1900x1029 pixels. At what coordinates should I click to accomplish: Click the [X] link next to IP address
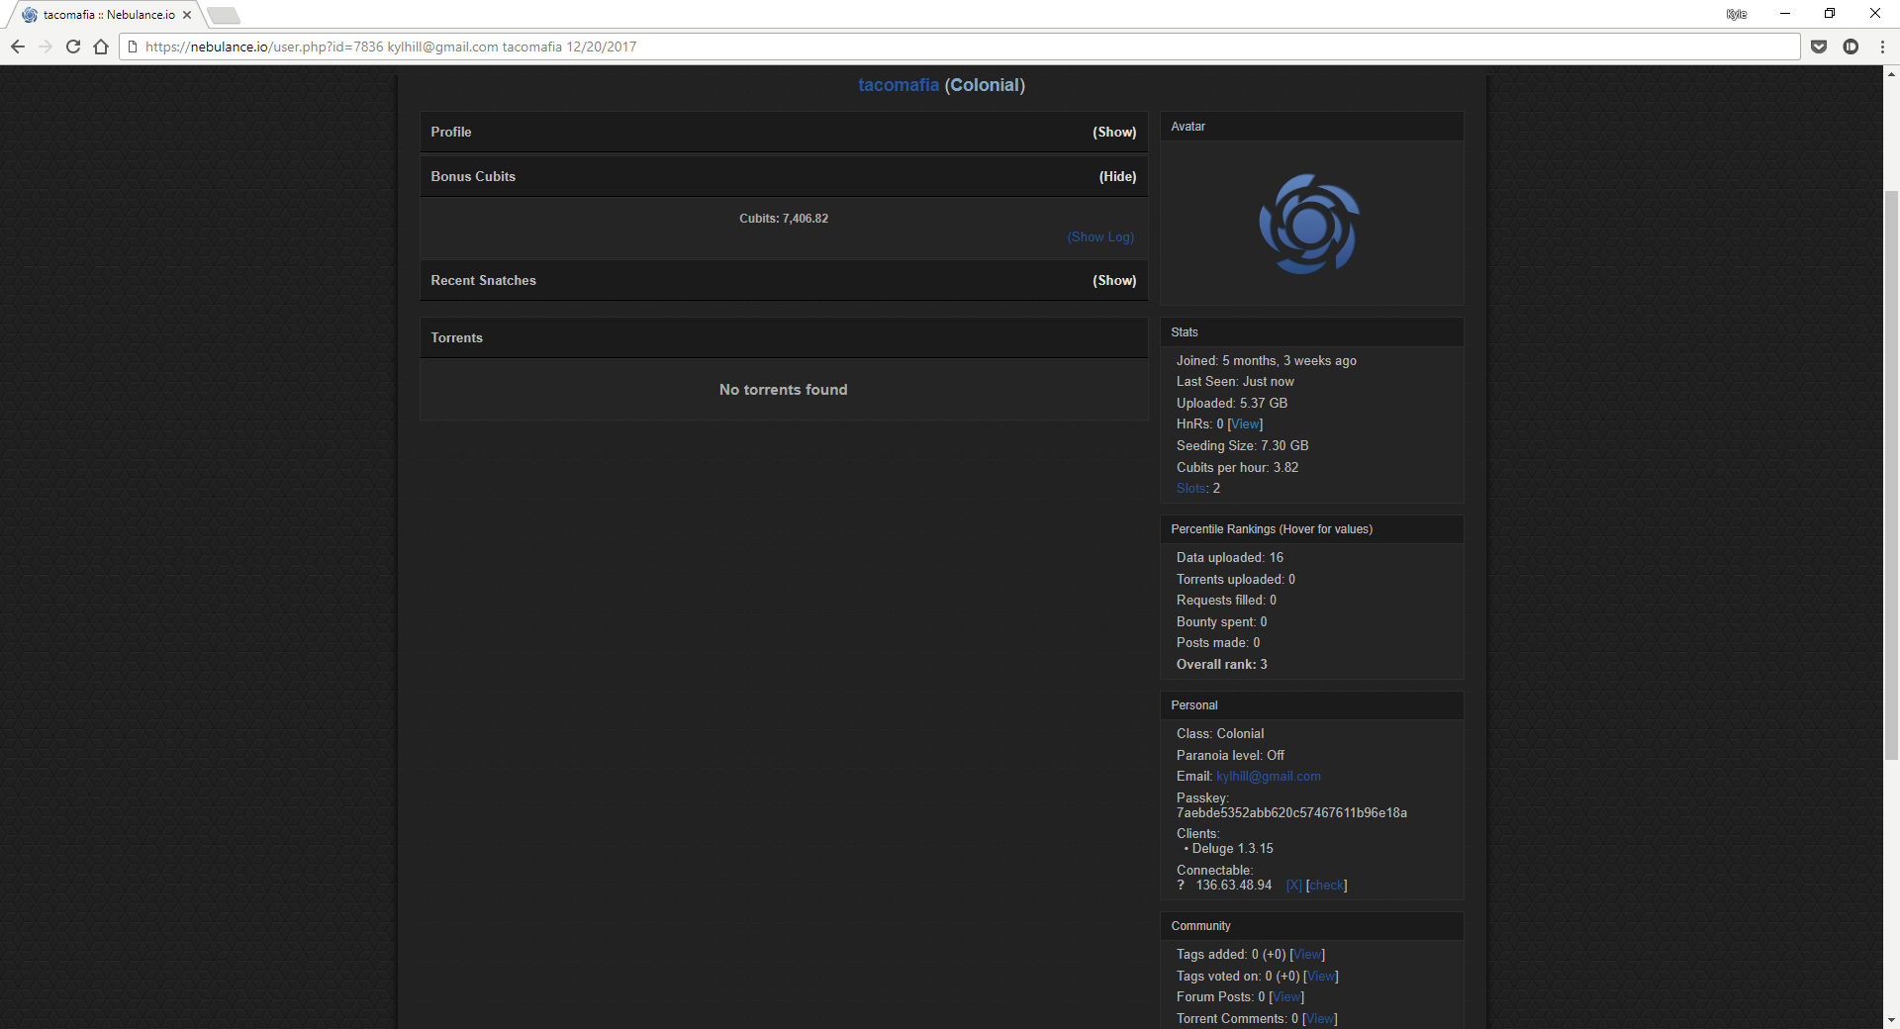click(x=1293, y=886)
